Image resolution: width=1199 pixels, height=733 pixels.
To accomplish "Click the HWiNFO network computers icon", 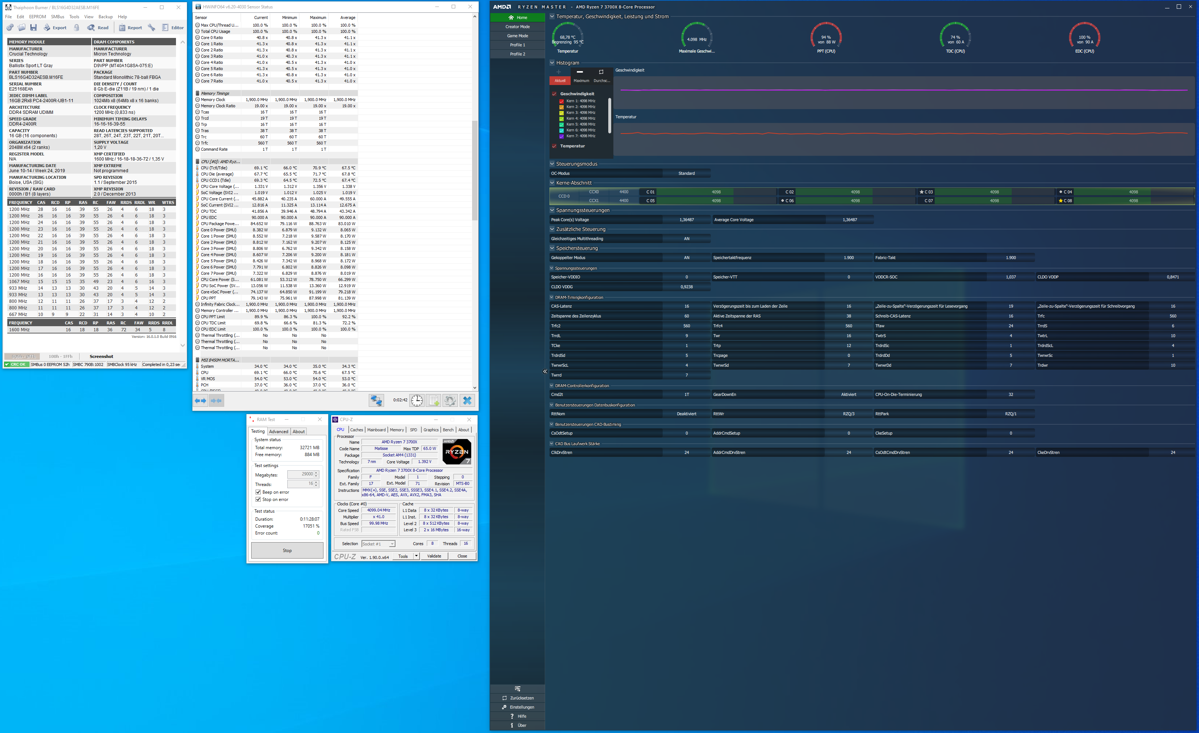I will coord(376,400).
